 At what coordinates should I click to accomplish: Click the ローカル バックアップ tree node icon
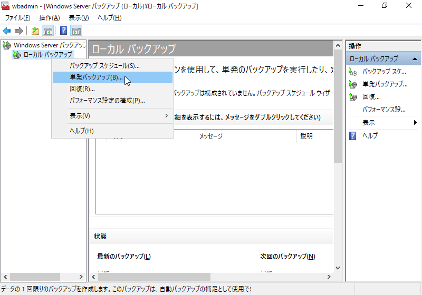point(17,55)
